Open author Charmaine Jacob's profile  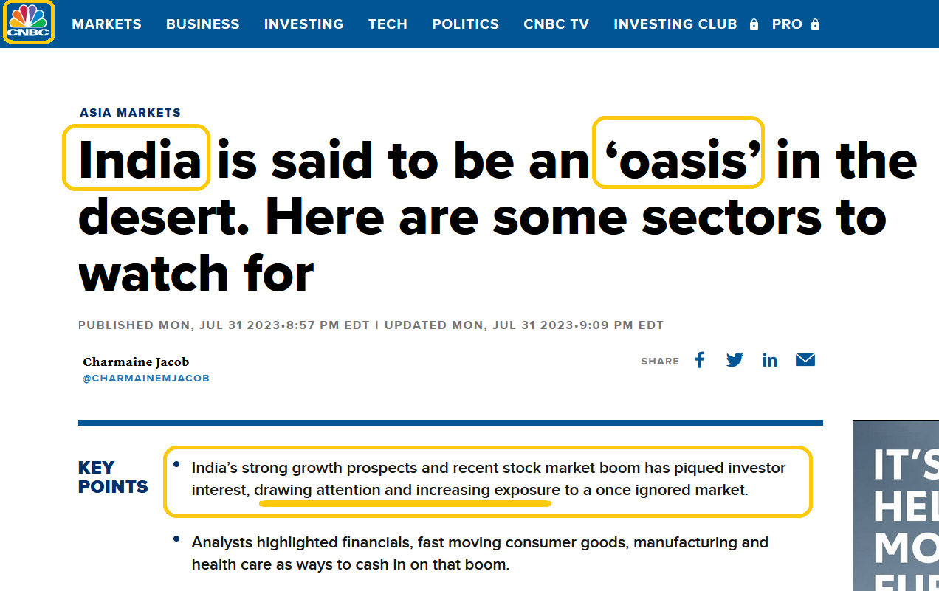(x=136, y=362)
